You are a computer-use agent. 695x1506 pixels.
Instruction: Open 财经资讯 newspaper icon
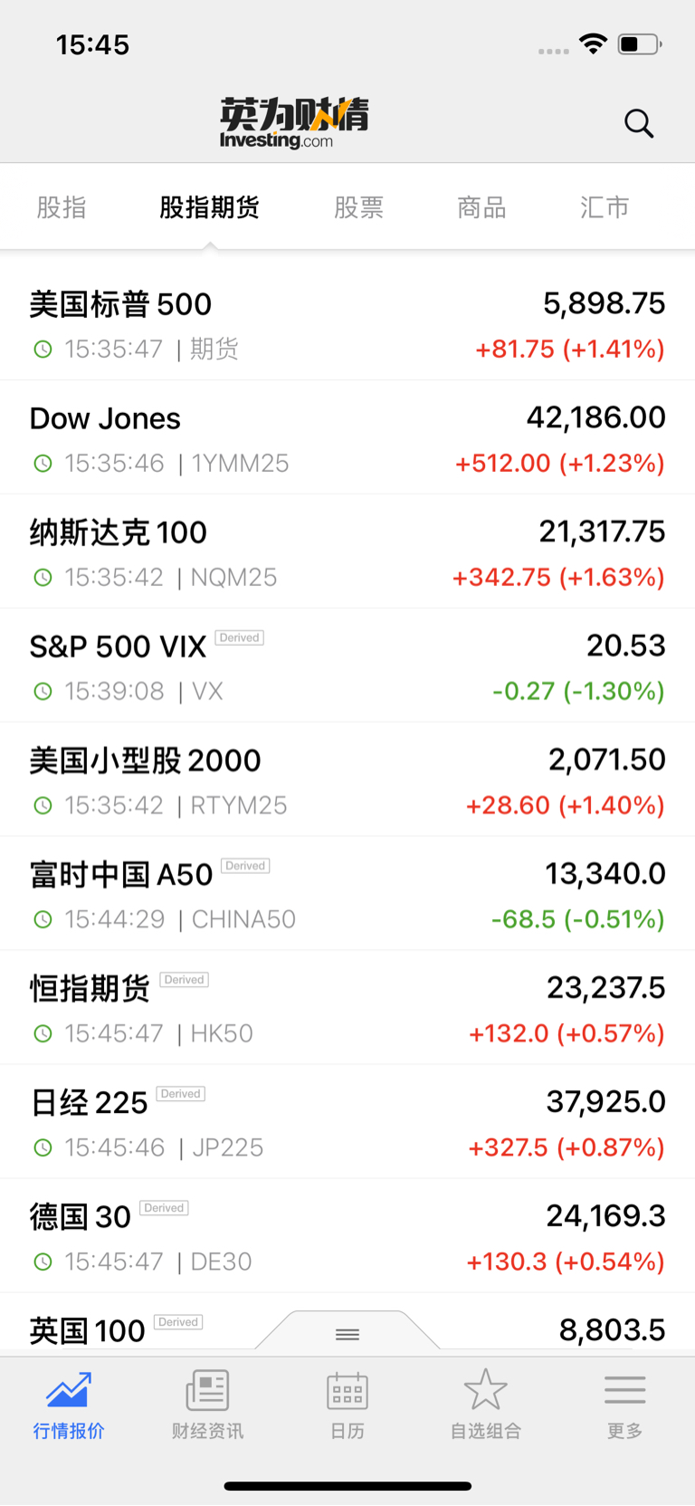pyautogui.click(x=207, y=1390)
